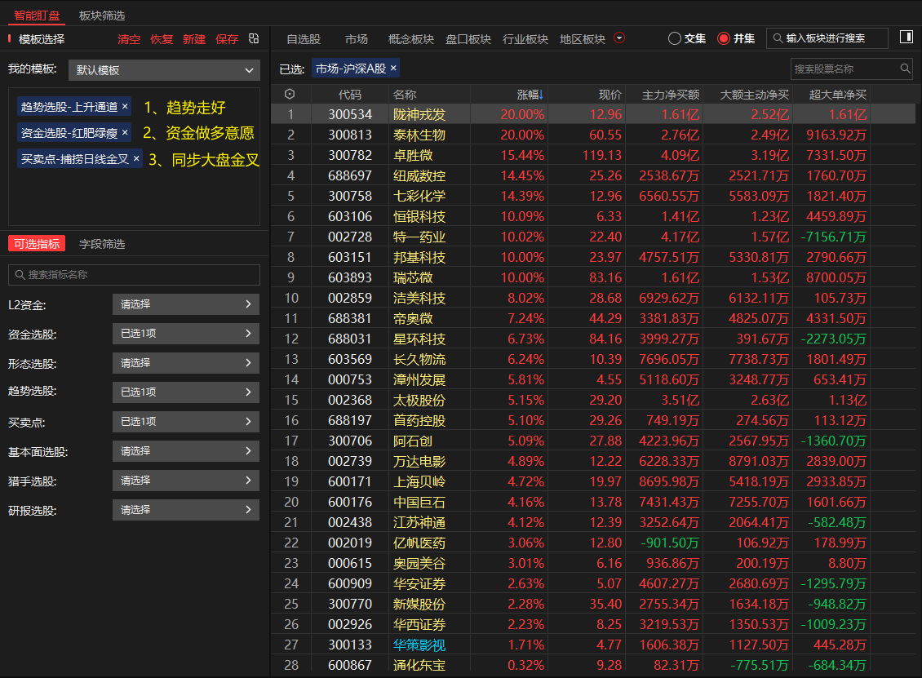Click the 清空 button
Screen dimensions: 922x678
tap(129, 39)
